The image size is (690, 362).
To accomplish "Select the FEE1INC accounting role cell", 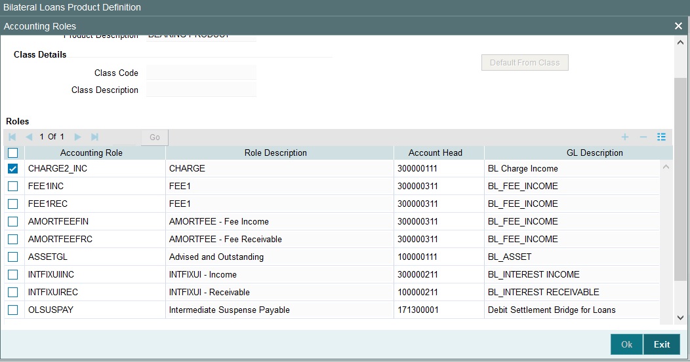I will (95, 187).
